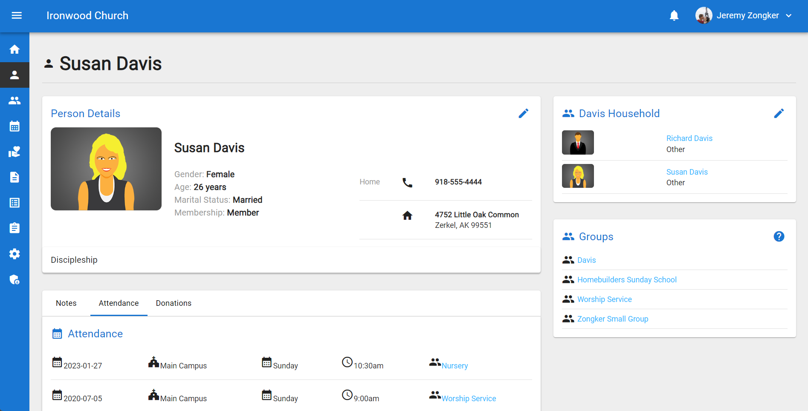Viewport: 808px width, 411px height.
Task: Click Susan Davis profile photo
Action: 106,169
